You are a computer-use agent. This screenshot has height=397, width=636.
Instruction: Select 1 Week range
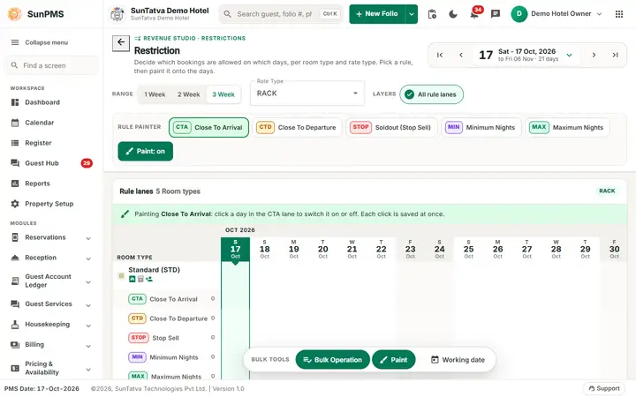pyautogui.click(x=155, y=94)
